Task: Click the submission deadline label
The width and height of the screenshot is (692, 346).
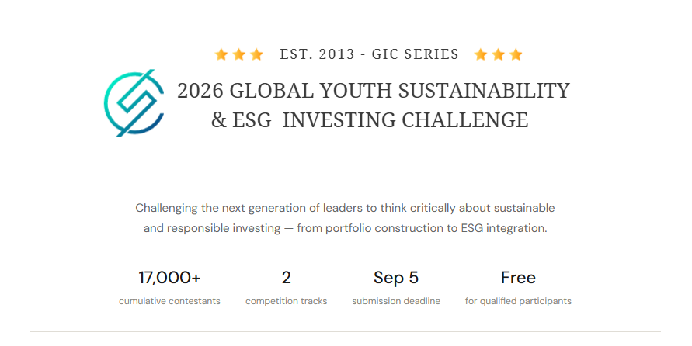Action: [x=396, y=301]
